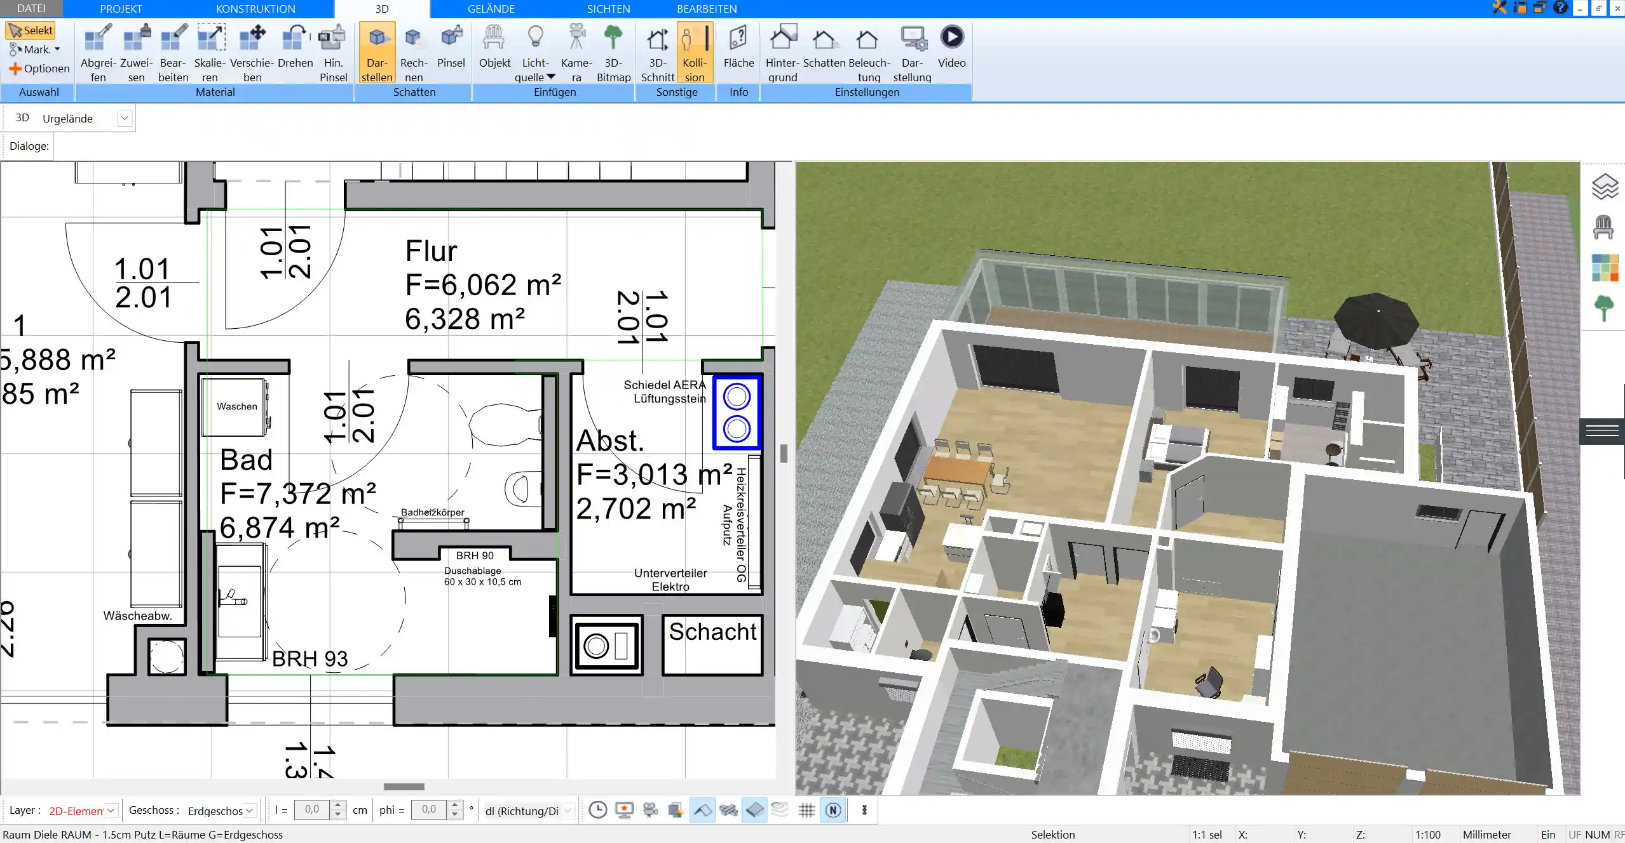Viewport: 1625px width, 843px height.
Task: Click shadow Rechnen tool
Action: coord(414,53)
